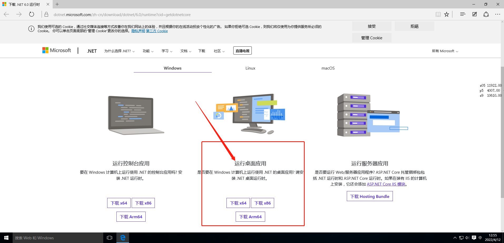Image resolution: width=504 pixels, height=243 pixels.
Task: Download x86 desktop runtime
Action: coord(263,203)
